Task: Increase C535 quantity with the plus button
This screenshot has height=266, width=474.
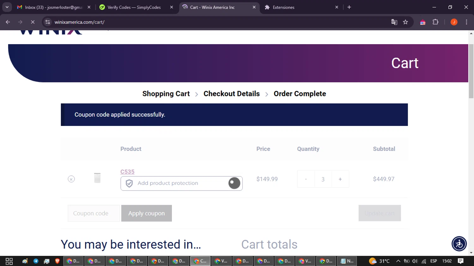Action: (x=340, y=179)
